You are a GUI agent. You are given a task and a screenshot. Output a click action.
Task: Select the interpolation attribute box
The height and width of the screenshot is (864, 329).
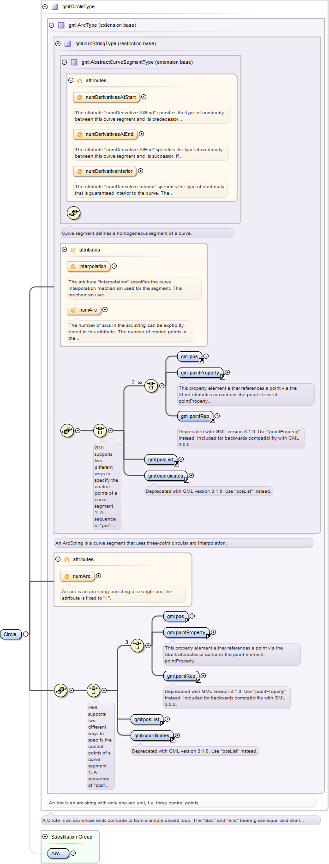click(x=89, y=267)
